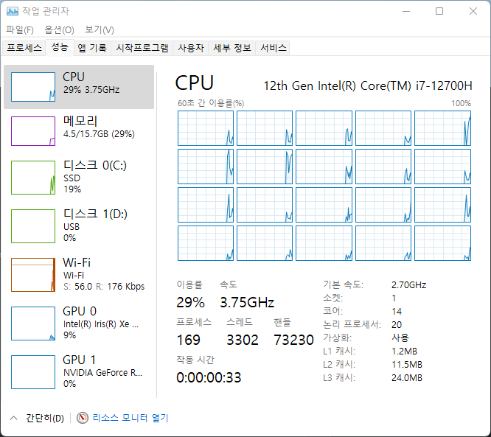Go to the 시작프로그램 tab

click(142, 48)
